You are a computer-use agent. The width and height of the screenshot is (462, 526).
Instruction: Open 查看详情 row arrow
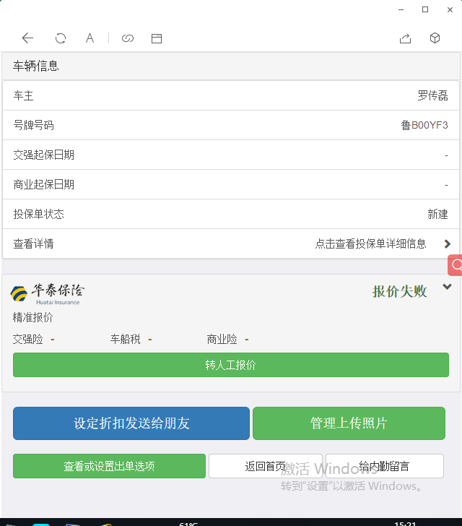447,244
